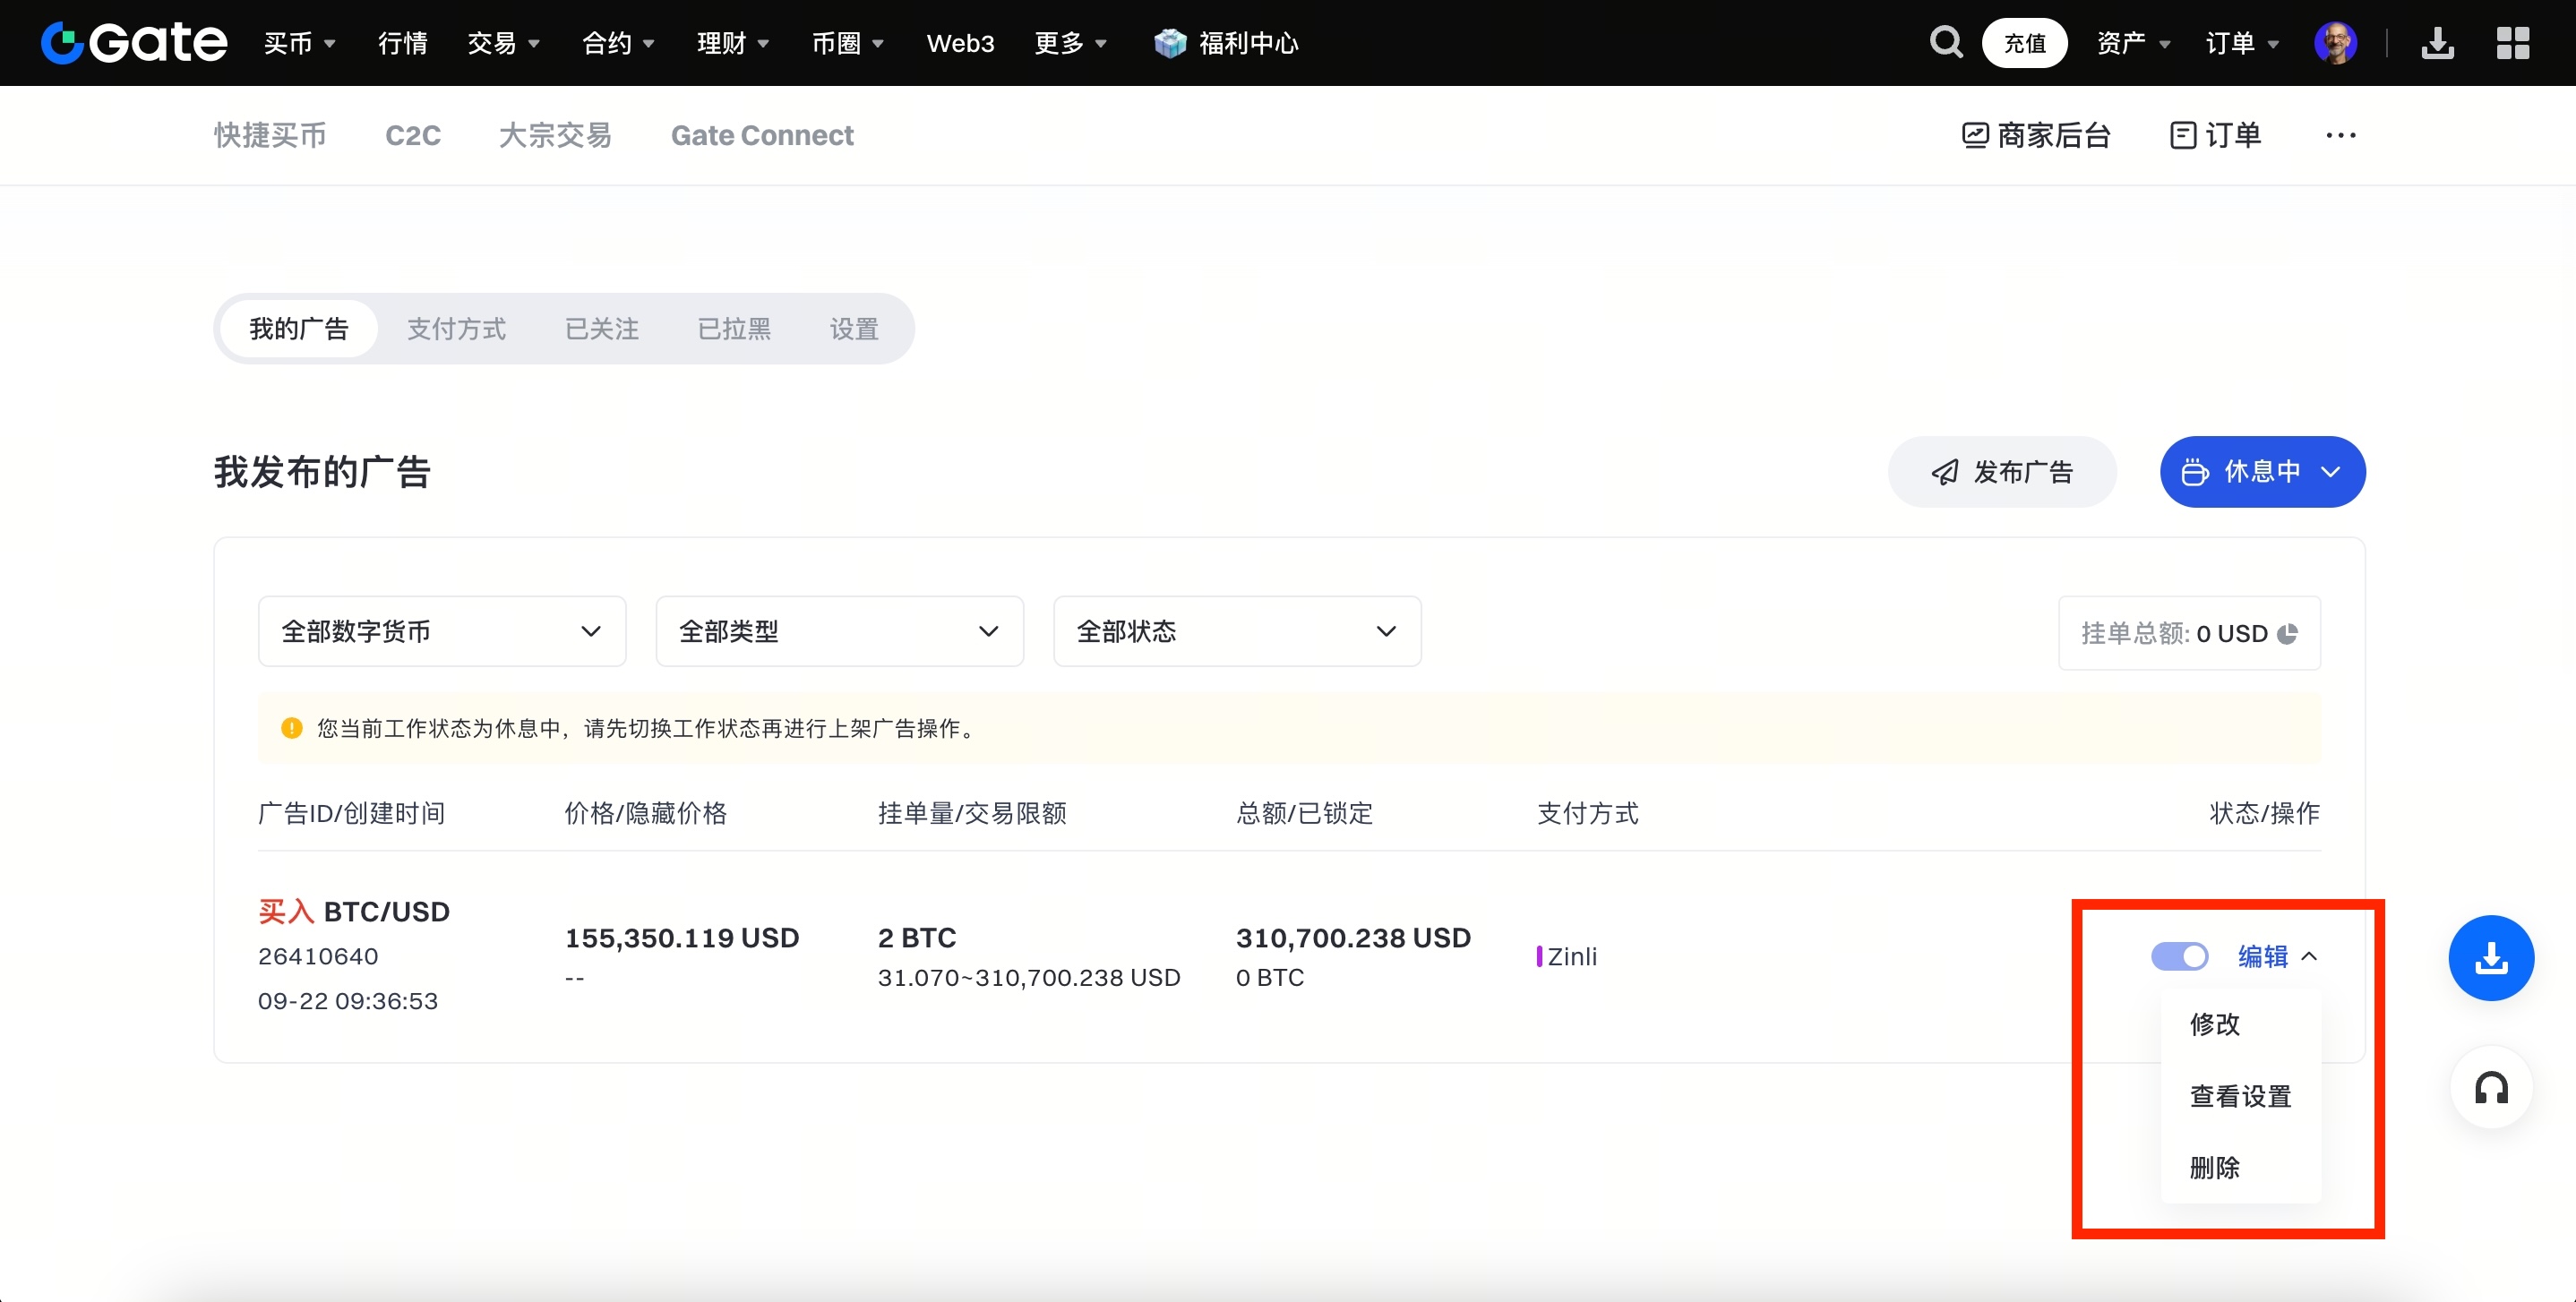
Task: Open the headset customer support icon
Action: click(x=2490, y=1088)
